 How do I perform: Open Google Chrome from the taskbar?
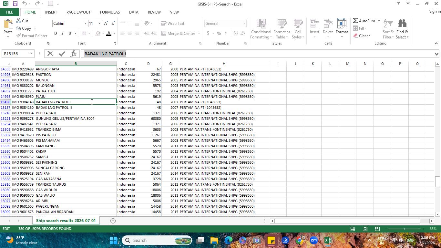click(299, 241)
